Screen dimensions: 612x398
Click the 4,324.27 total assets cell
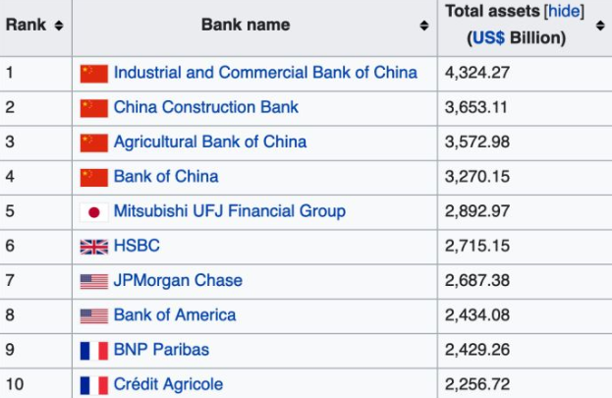[476, 73]
